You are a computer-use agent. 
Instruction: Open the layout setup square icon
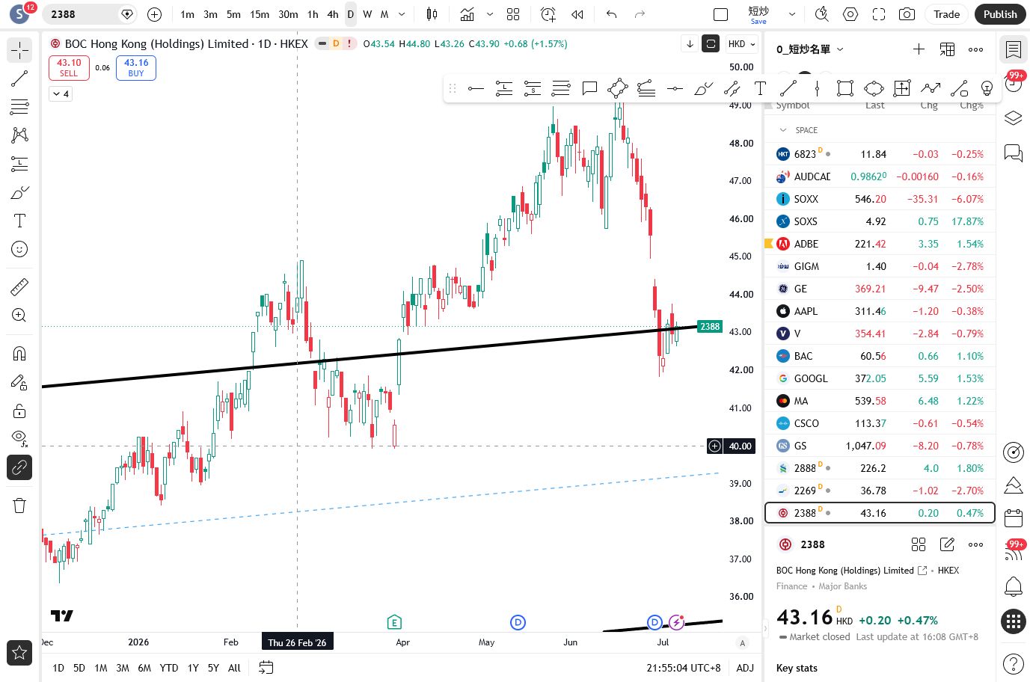coord(721,14)
